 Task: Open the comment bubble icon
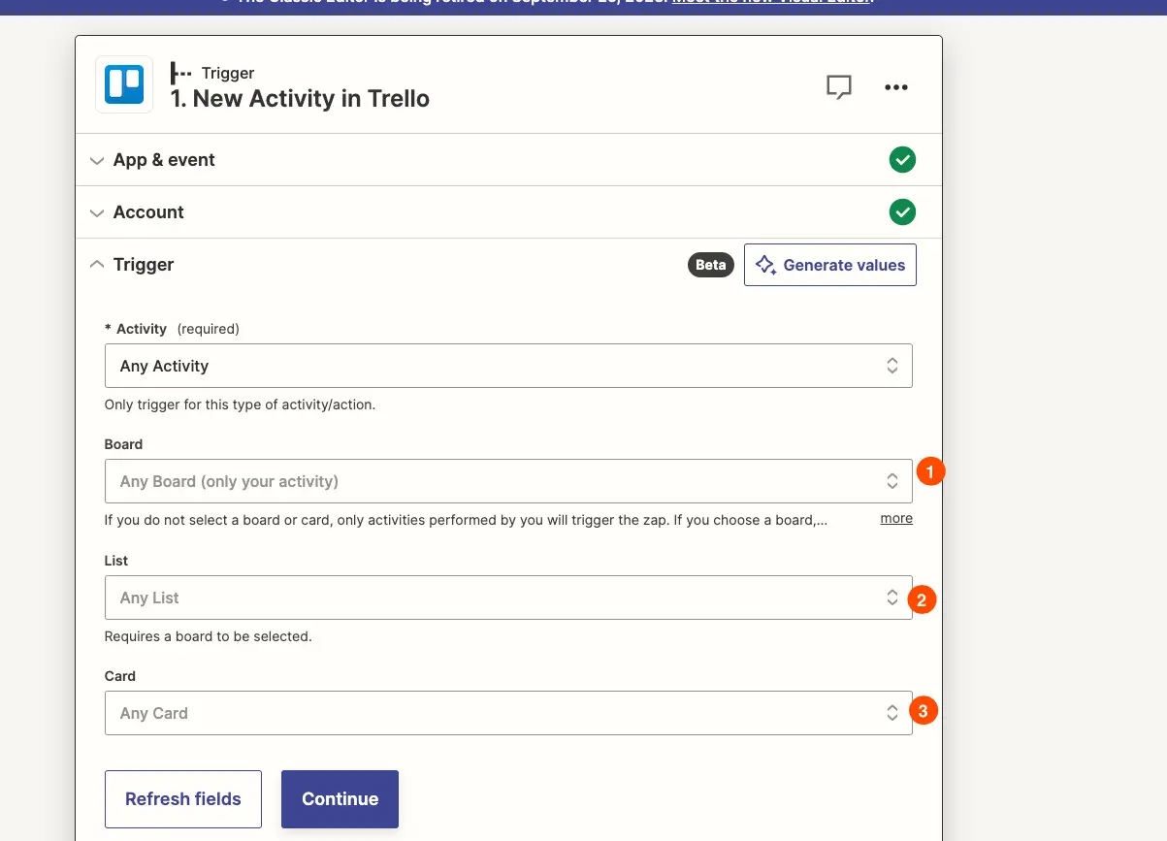point(839,87)
